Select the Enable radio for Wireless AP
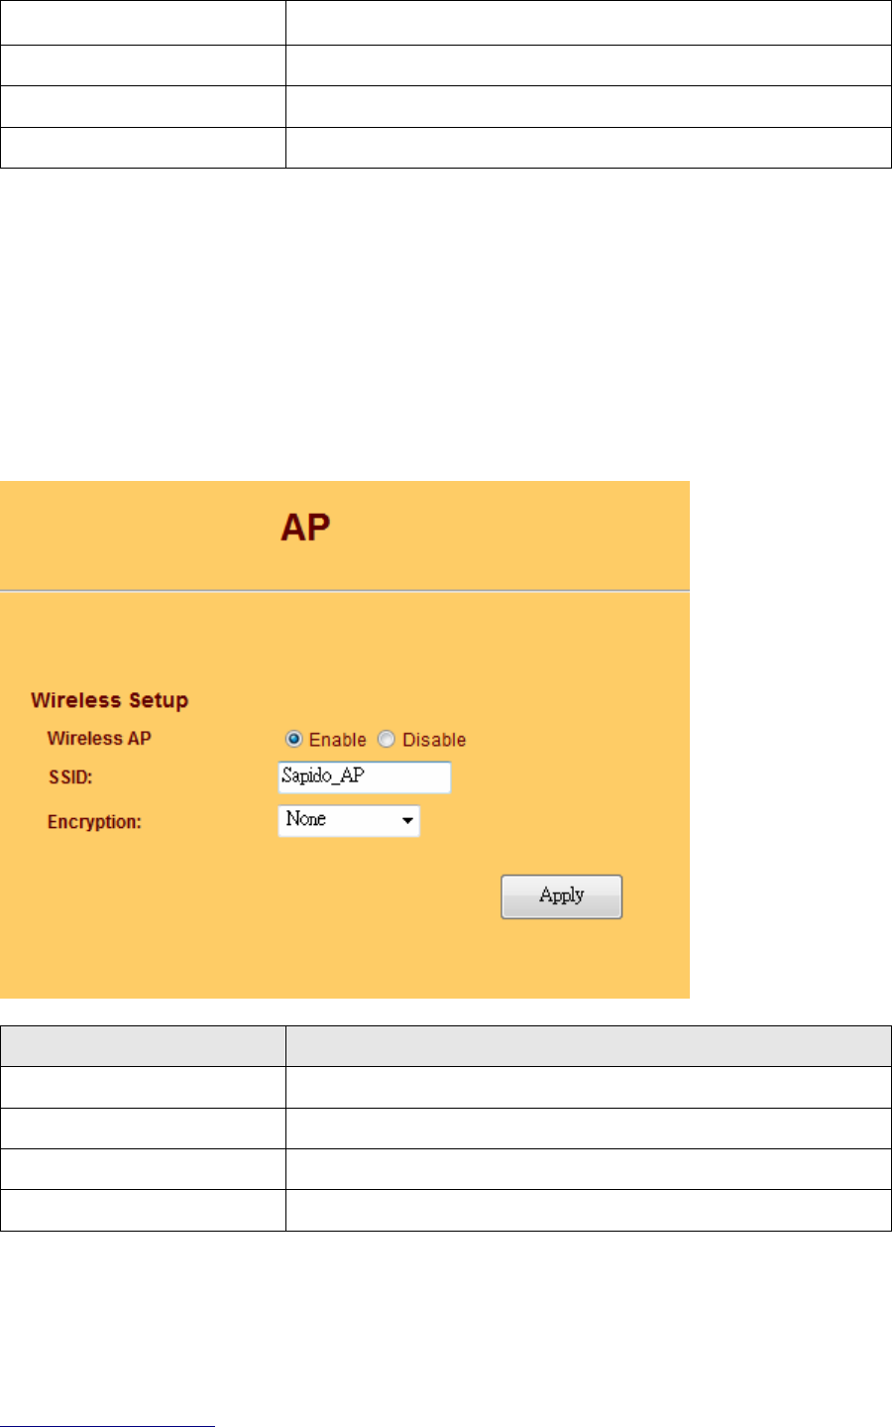This screenshot has height=1427, width=892. 293,740
